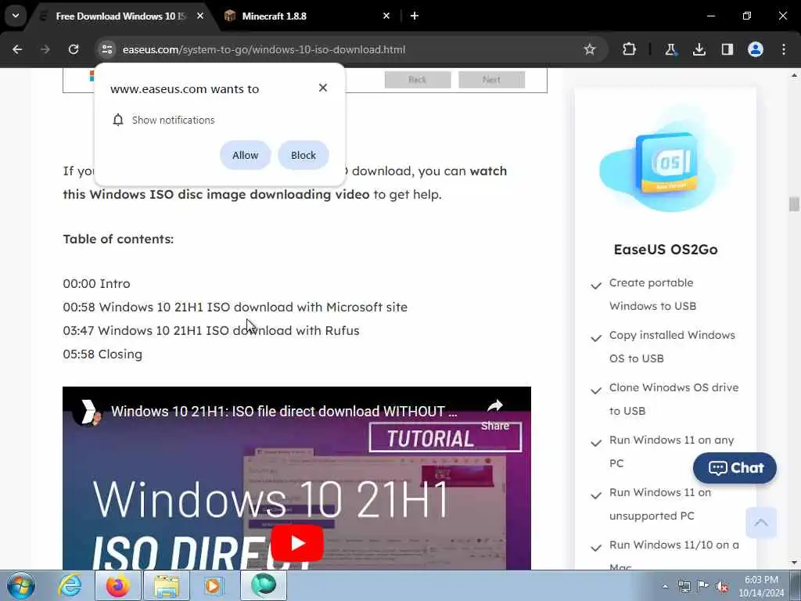Close the Free Download Windows 10 tab
The width and height of the screenshot is (801, 601).
coord(200,16)
